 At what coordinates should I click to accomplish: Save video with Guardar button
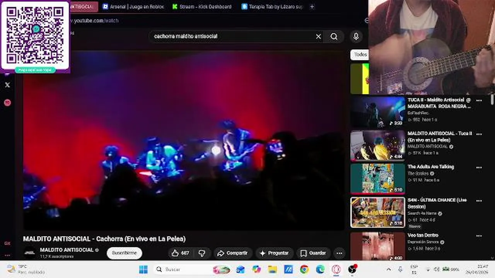pos(314,253)
